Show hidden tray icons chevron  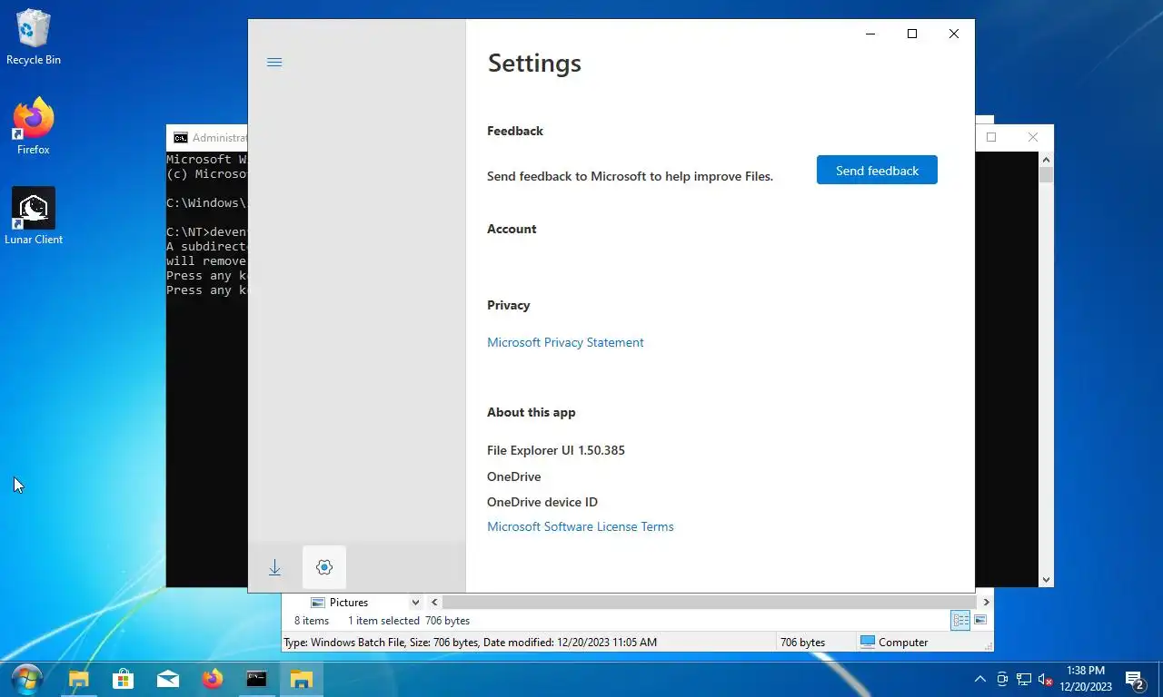(x=979, y=679)
